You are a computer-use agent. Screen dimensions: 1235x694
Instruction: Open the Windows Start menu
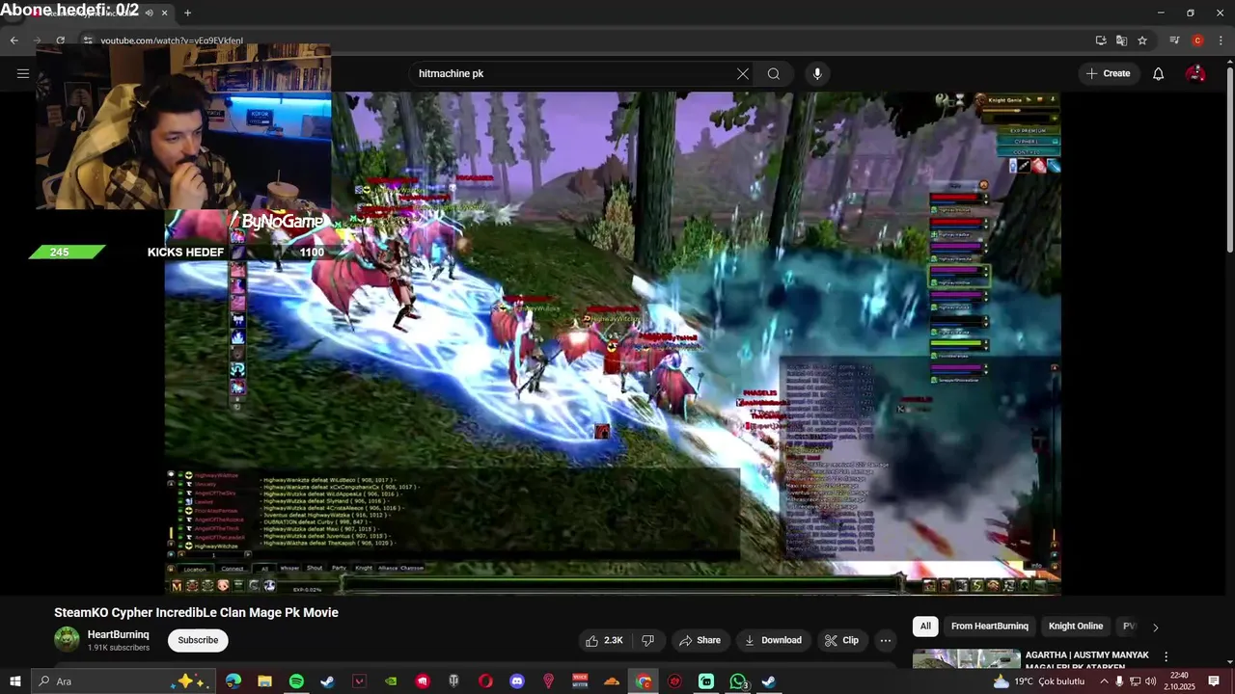[x=14, y=681]
